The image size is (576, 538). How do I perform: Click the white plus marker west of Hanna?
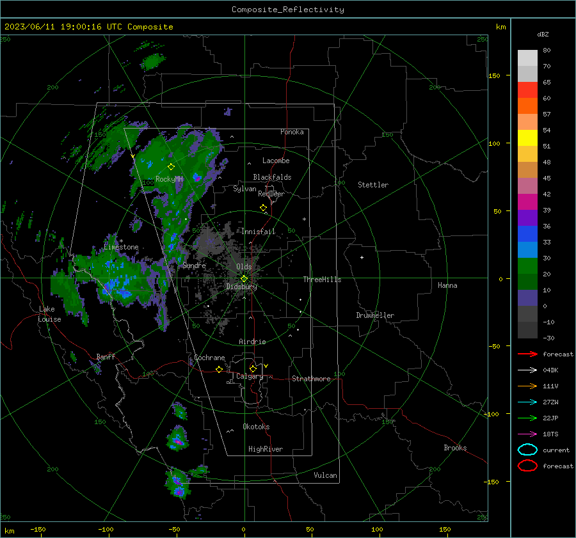362,257
